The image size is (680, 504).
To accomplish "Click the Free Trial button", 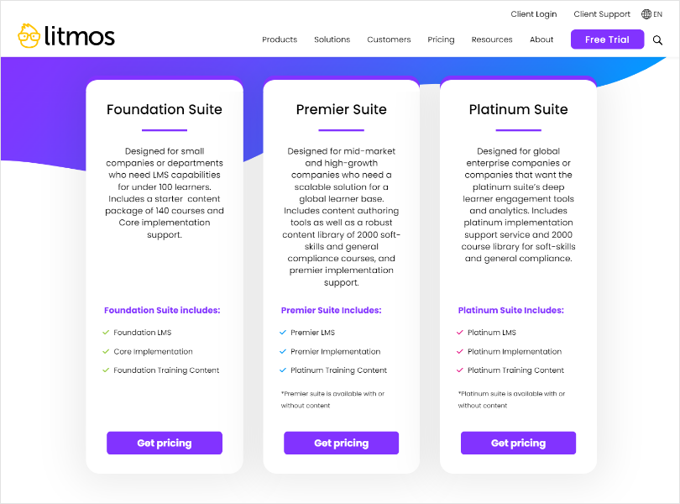I will (x=607, y=39).
